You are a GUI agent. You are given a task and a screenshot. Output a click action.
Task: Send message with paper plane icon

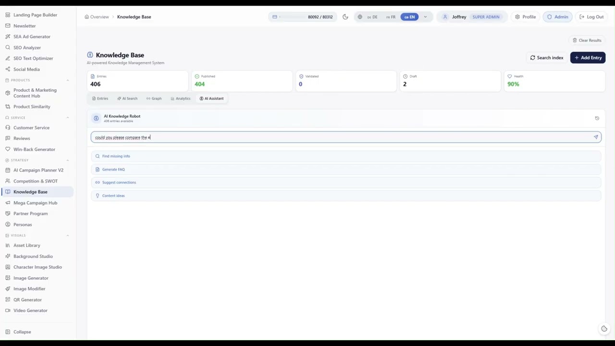(596, 137)
